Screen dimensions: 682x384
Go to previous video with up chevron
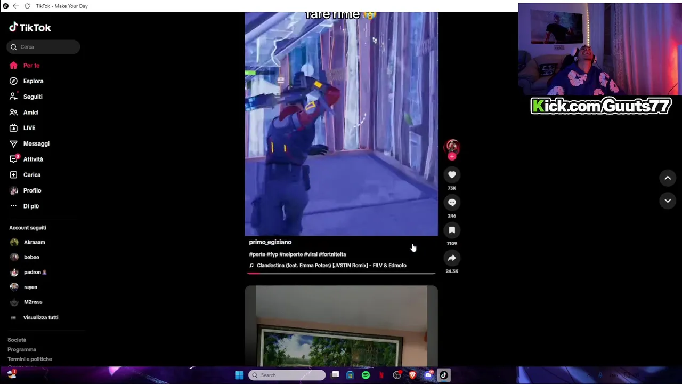pos(668,178)
